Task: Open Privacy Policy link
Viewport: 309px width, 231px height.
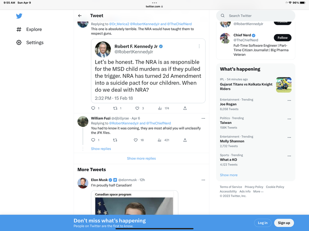Action: (x=254, y=187)
